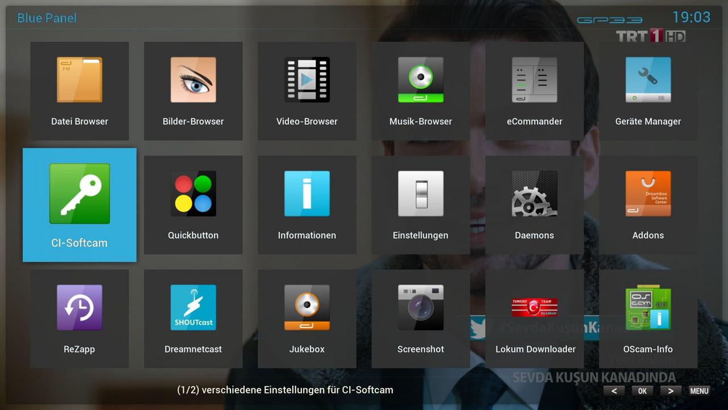
Task: Open the Datei Browser folder icon
Action: tap(80, 80)
